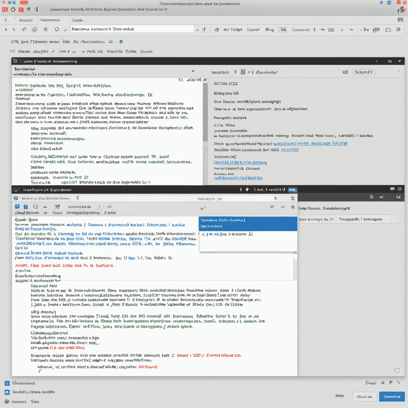Open search via magnifier in upper dark header

pos(390,61)
